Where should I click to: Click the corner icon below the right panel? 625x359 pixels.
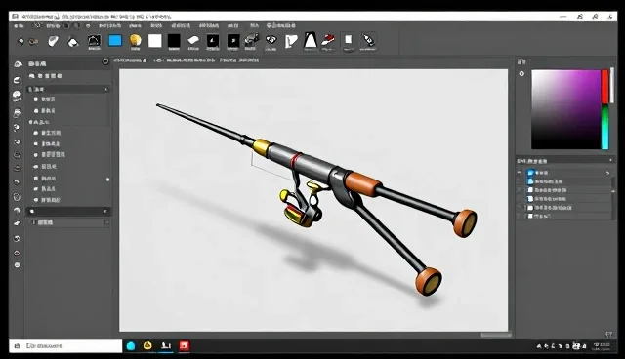click(608, 334)
